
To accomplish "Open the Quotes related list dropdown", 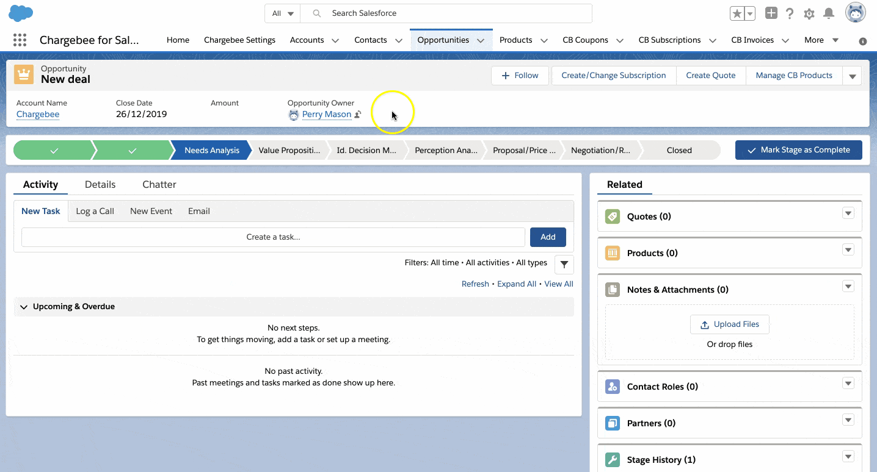I will [x=848, y=213].
